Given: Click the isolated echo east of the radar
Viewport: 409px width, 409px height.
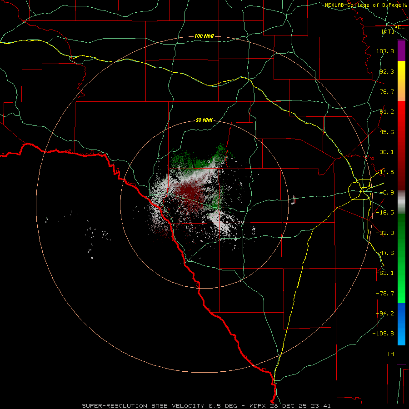Looking at the screenshot, I should 294,200.
